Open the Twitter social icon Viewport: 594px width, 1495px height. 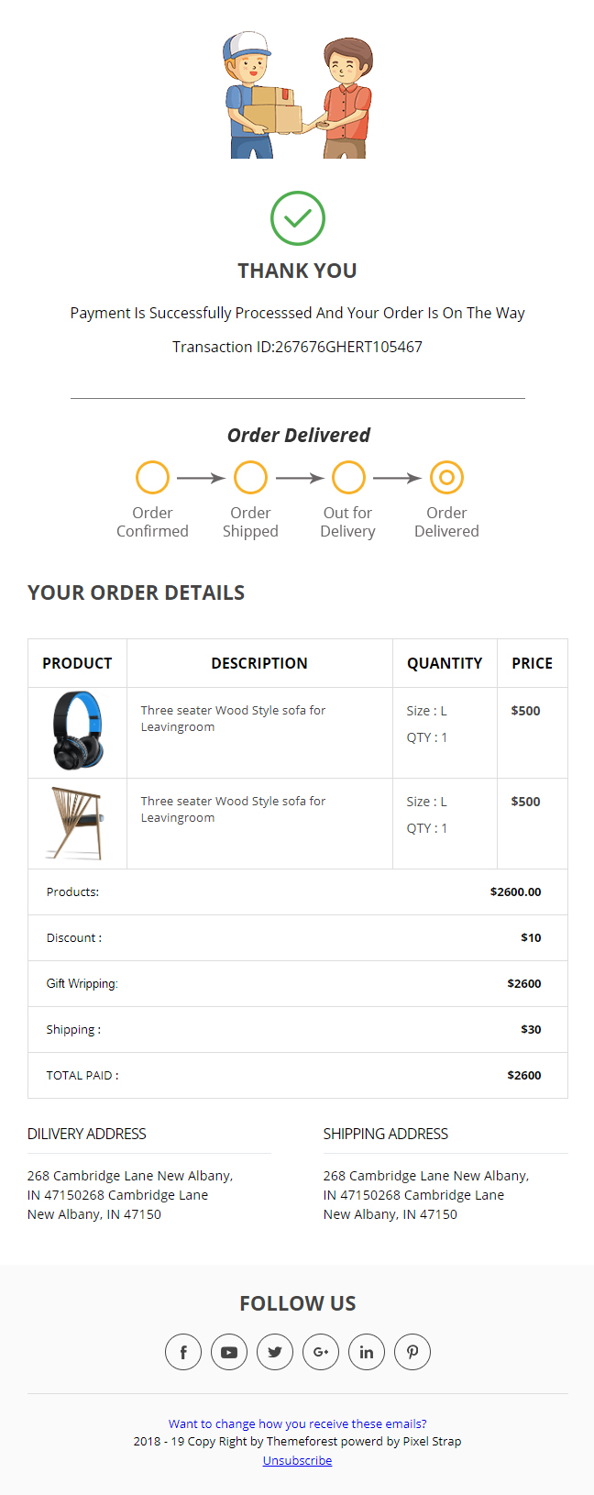[275, 1352]
